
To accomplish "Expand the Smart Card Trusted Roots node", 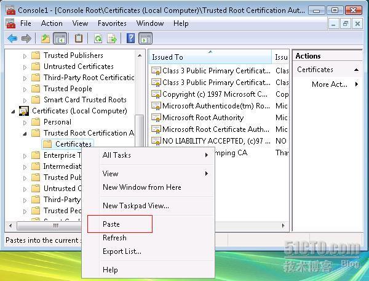I will (25, 100).
